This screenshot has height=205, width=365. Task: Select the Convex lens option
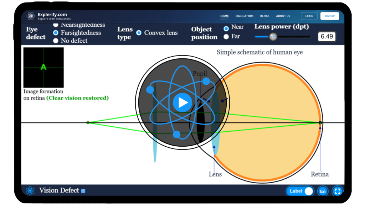click(139, 33)
